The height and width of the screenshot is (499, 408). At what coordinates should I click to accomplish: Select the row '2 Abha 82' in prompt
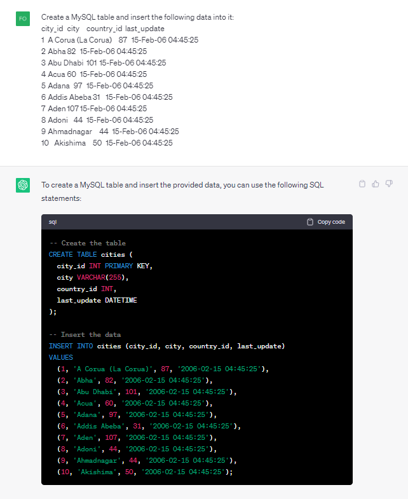click(94, 51)
